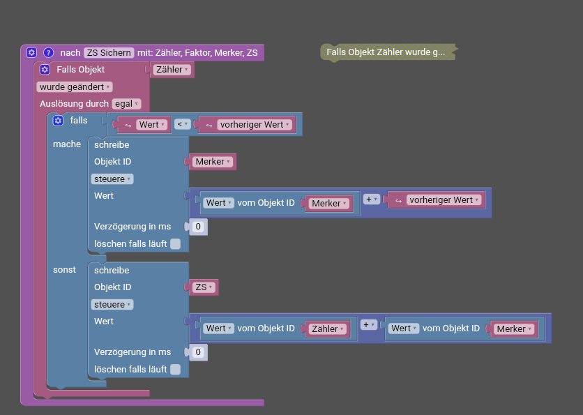Viewport: 583px width, 415px height.
Task: Open Merker dropdown beside first Objekt ID
Action: 213,162
